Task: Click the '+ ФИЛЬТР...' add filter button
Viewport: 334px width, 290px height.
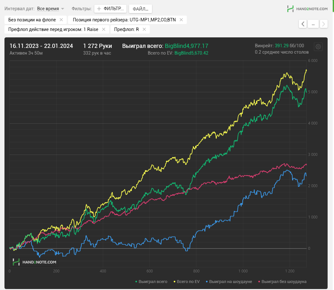Action: pos(110,9)
